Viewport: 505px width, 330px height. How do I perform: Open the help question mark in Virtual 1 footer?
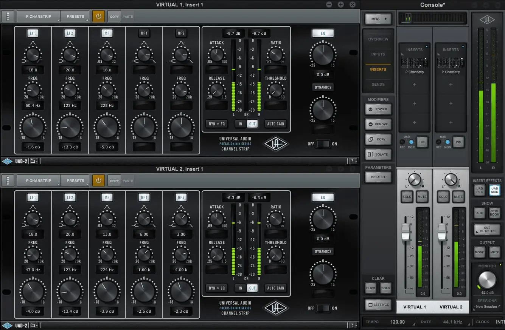coord(353,161)
